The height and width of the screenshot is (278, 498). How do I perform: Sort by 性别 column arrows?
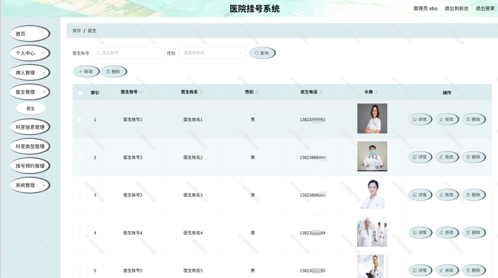pyautogui.click(x=257, y=92)
